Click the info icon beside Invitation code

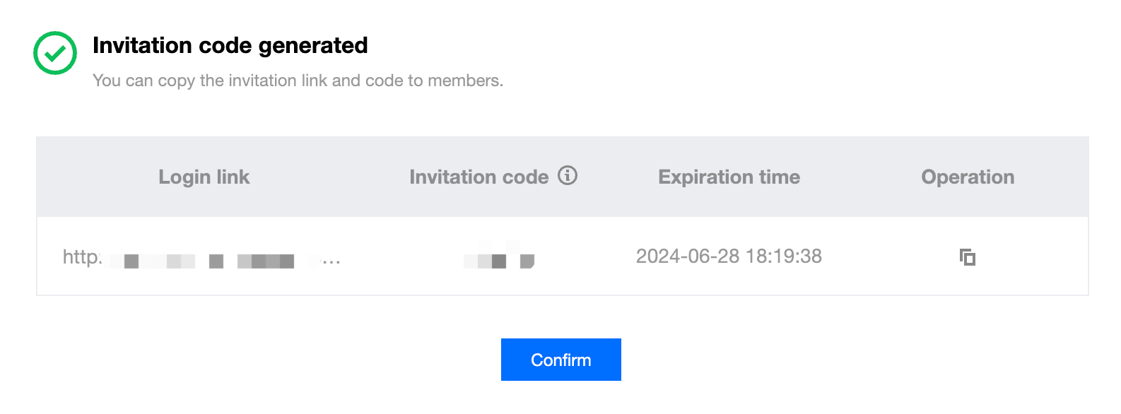[568, 175]
